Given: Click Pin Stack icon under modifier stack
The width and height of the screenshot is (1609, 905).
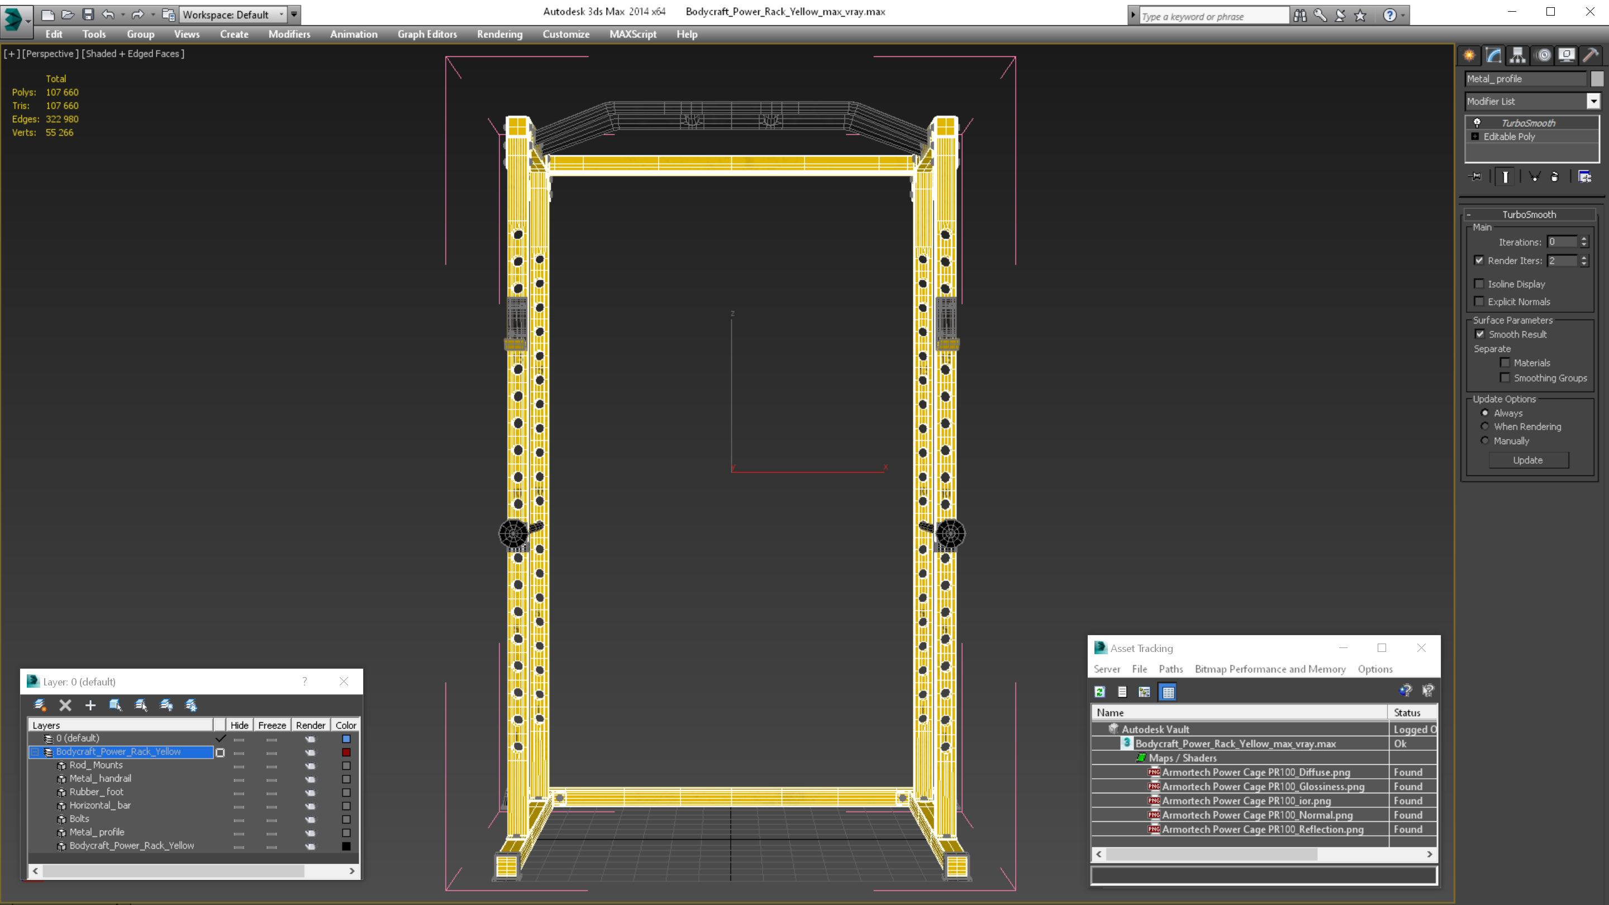Looking at the screenshot, I should 1475,177.
